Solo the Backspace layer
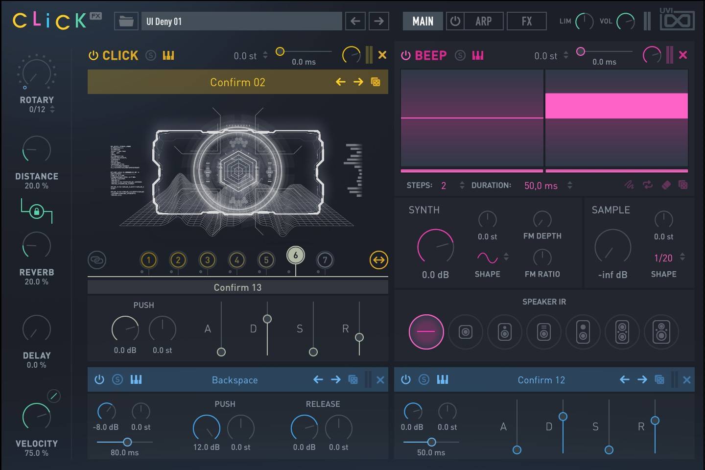The width and height of the screenshot is (705, 470). 117,379
